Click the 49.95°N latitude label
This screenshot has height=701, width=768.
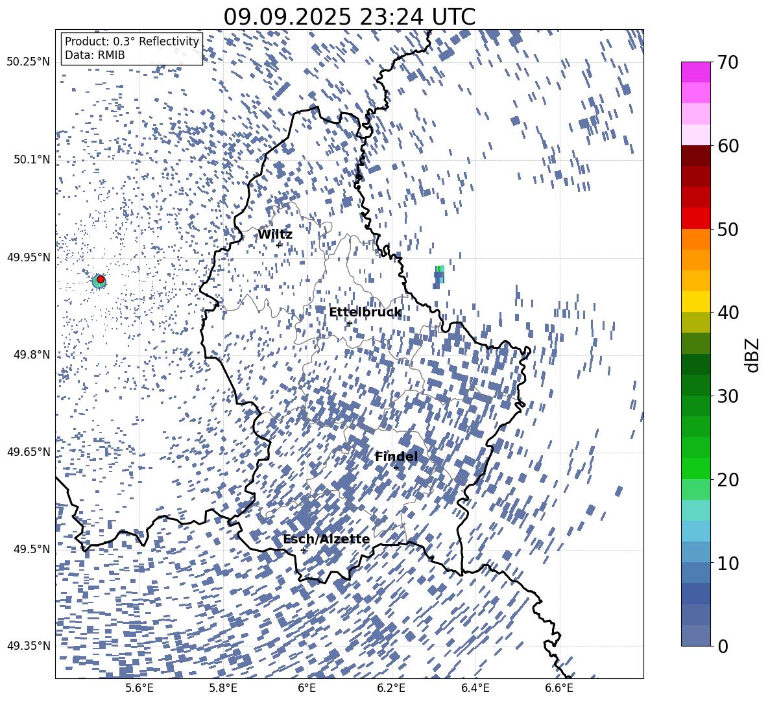point(29,257)
